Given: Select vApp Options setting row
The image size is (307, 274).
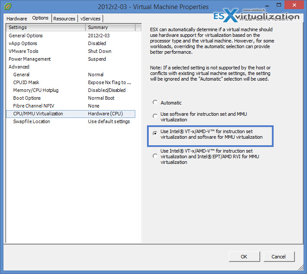Looking at the screenshot, I should pos(71,43).
